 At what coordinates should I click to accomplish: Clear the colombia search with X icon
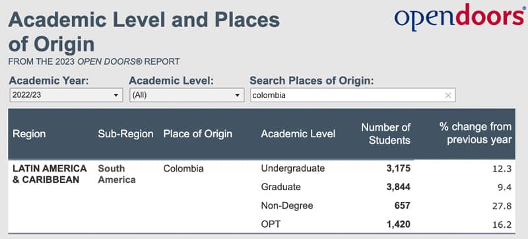coord(448,96)
